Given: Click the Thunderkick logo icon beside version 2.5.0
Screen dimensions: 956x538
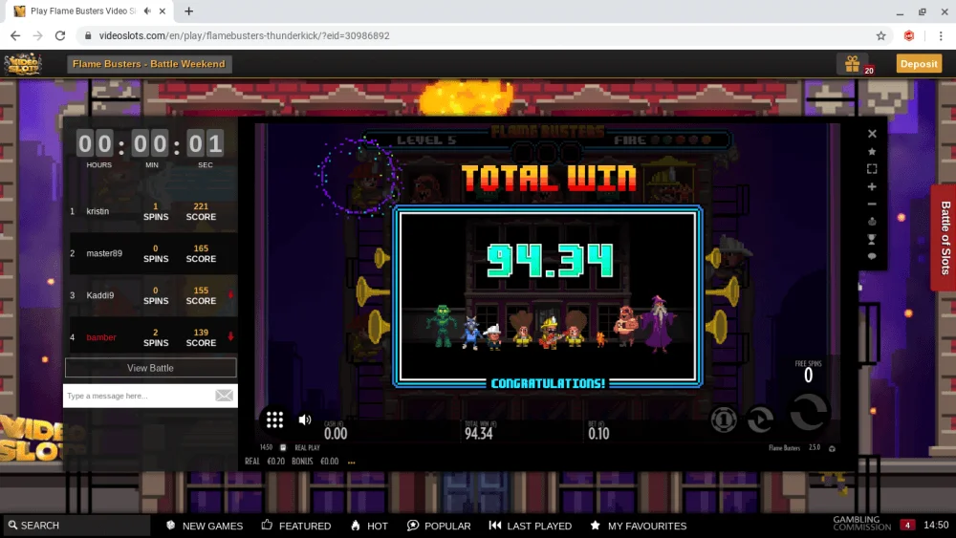Looking at the screenshot, I should pos(832,448).
